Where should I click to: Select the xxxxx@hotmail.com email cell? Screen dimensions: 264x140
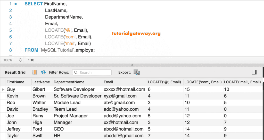[124, 89]
